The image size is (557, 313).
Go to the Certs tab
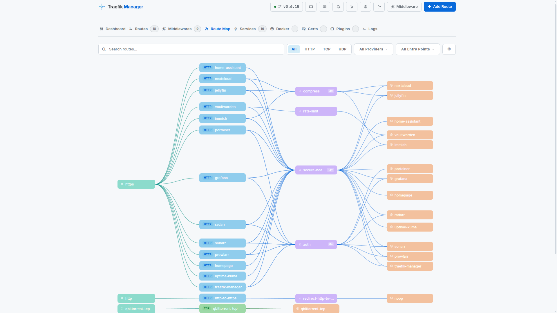tap(314, 29)
